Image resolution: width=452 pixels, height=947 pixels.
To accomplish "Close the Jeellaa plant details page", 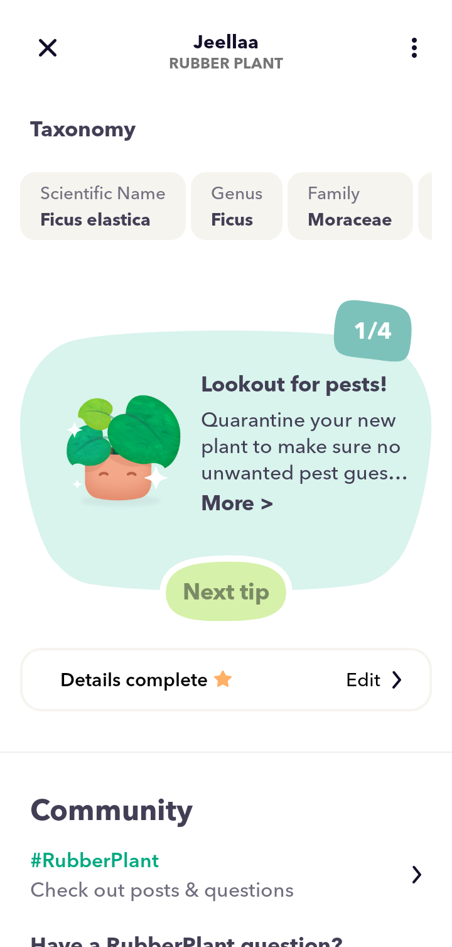I will [48, 48].
